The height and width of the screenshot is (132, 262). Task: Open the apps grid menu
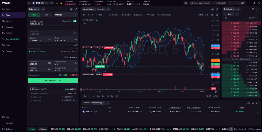pos(248,3)
